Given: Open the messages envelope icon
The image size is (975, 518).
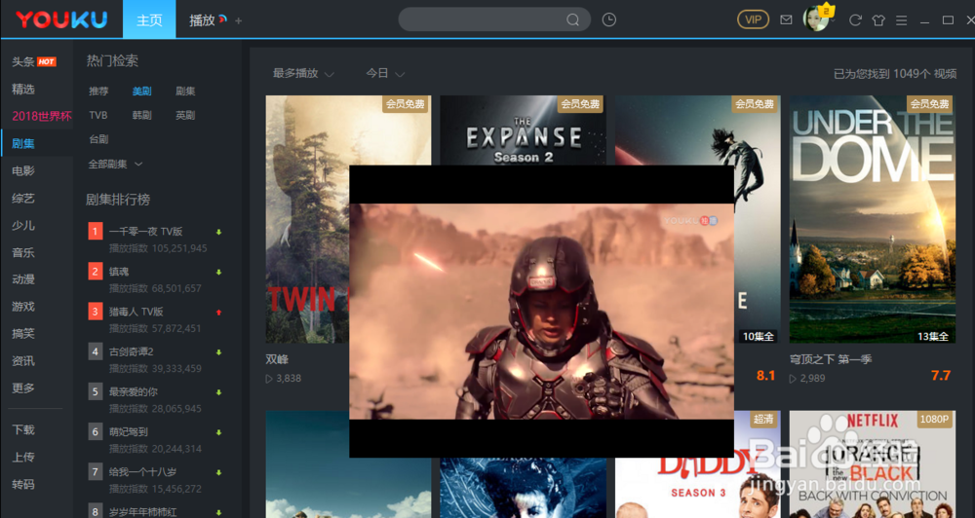Looking at the screenshot, I should tap(786, 19).
